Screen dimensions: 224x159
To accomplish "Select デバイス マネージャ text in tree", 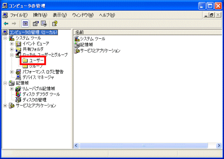I will (38, 78).
